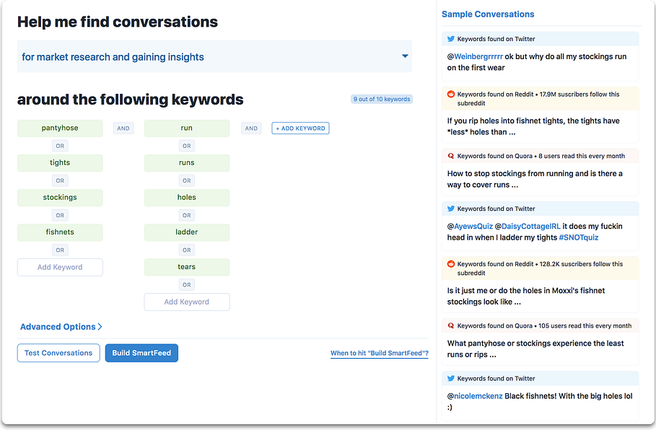
Task: Click the '9 out of 10 keywords' badge
Action: [382, 99]
